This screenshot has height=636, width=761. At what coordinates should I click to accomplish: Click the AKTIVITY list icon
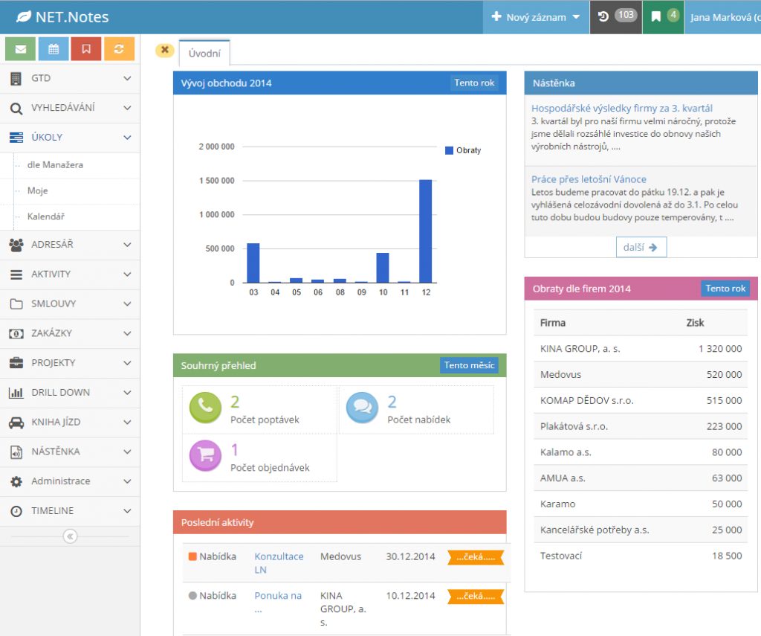pos(16,274)
